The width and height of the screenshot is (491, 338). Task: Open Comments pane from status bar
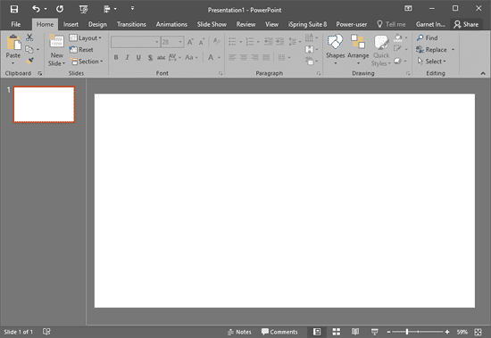pyautogui.click(x=279, y=332)
